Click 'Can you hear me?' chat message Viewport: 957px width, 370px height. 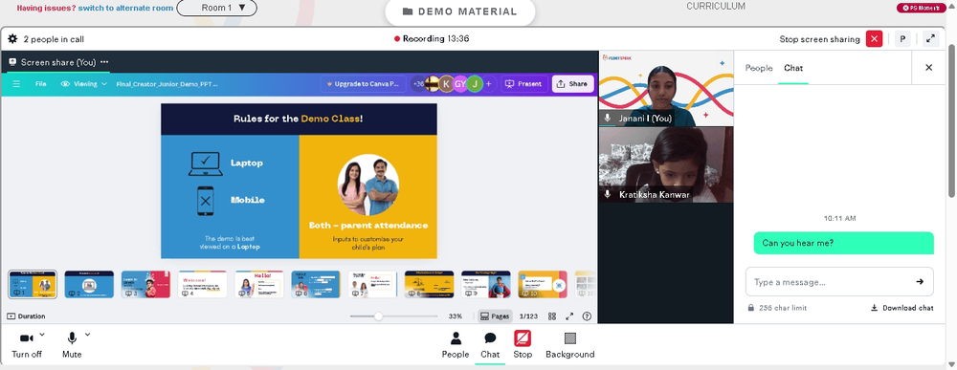843,243
